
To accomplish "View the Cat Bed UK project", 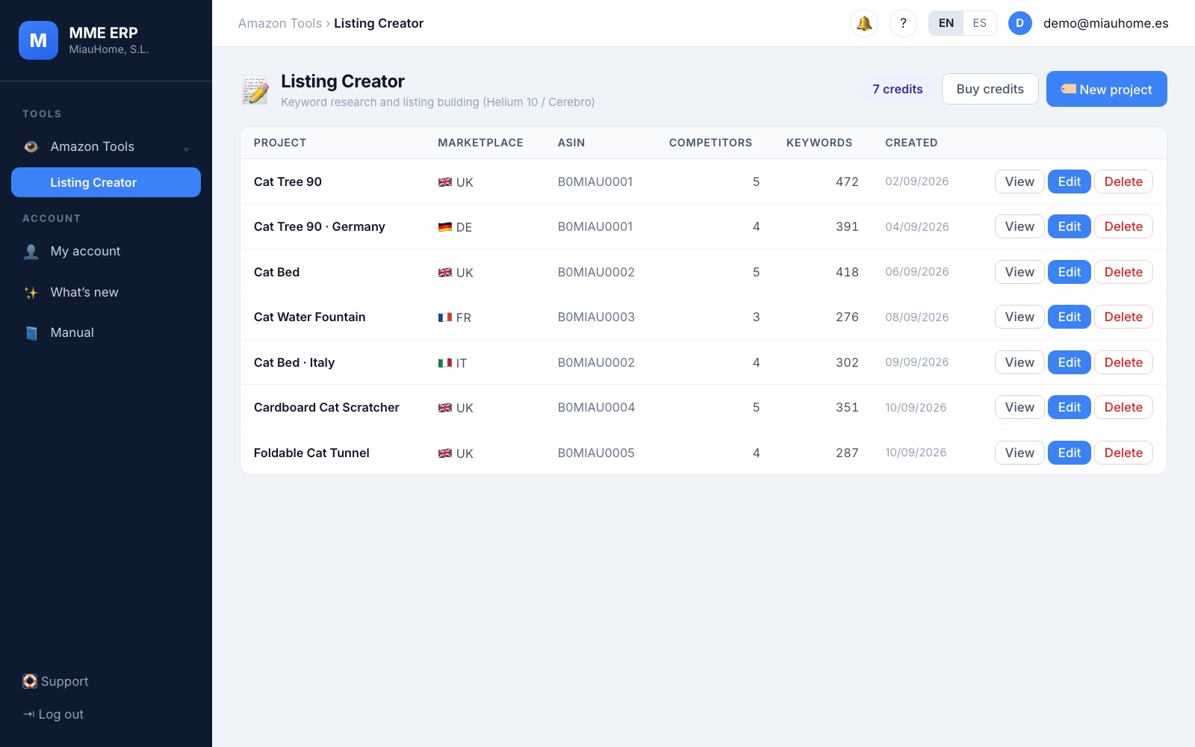I will [x=1019, y=272].
